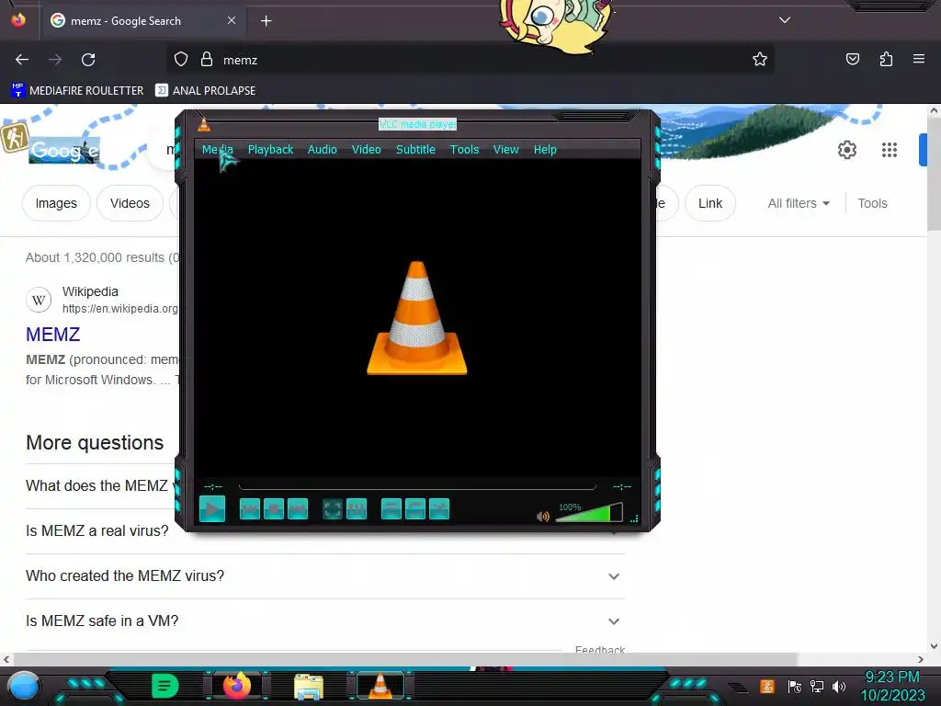Click the Start orb button
The height and width of the screenshot is (706, 941).
pyautogui.click(x=24, y=686)
